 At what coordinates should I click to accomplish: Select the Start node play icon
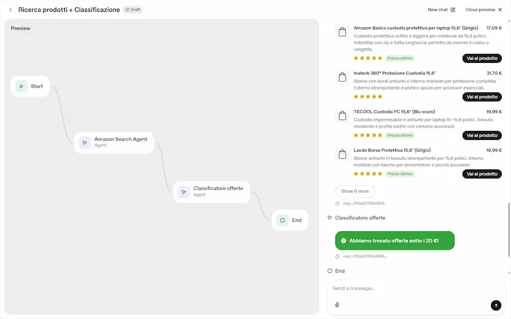(x=22, y=86)
